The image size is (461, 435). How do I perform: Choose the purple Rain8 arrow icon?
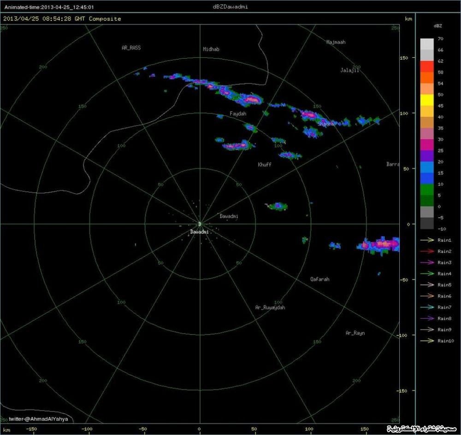(427, 318)
